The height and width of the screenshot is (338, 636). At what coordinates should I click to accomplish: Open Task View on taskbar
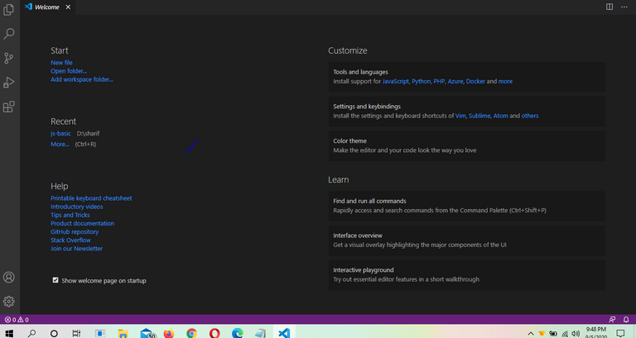[76, 333]
